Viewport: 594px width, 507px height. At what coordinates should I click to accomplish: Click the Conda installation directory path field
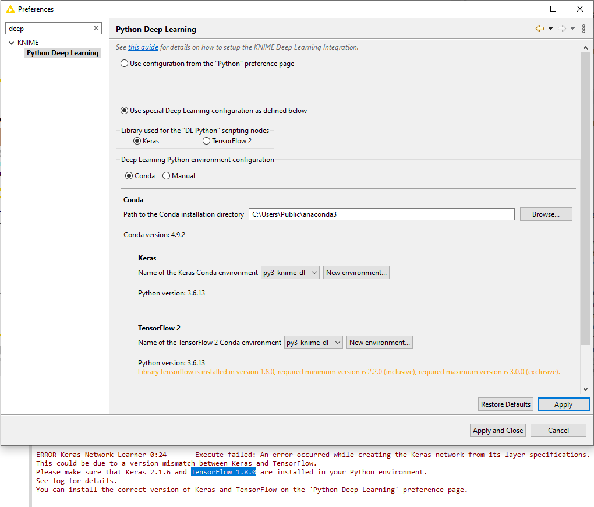tap(381, 214)
